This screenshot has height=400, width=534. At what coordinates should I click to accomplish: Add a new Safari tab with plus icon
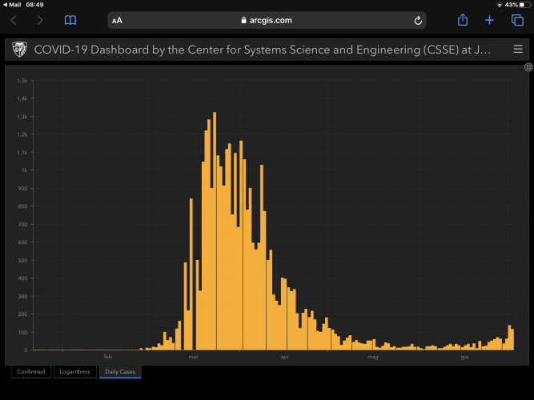tap(490, 20)
